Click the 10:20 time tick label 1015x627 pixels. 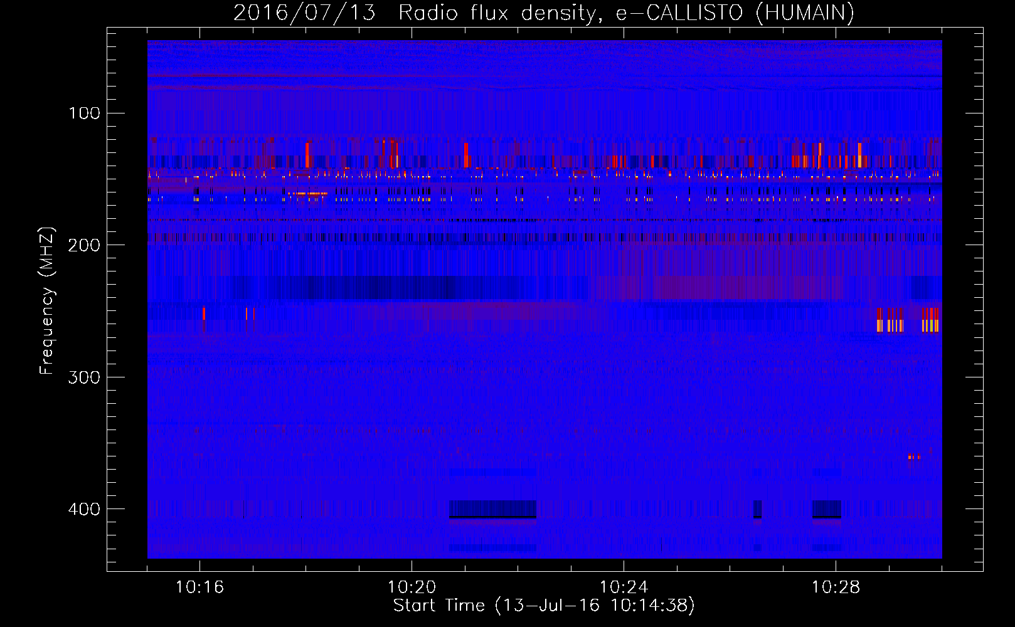tap(412, 587)
